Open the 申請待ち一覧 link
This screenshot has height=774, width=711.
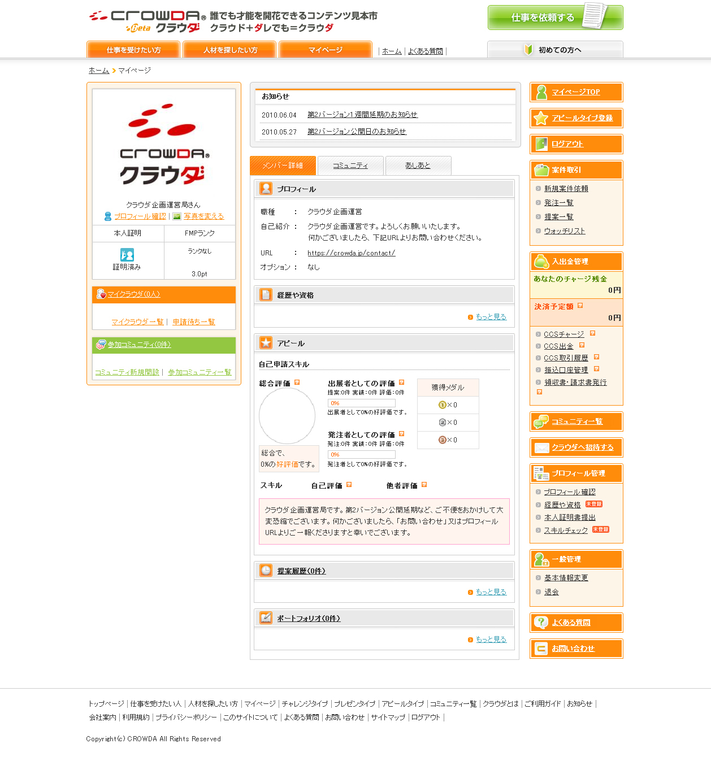coord(194,322)
